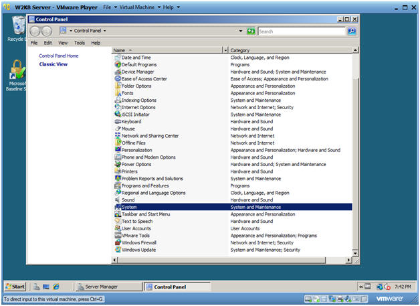
Task: Open the Folder Options icon
Action: pos(118,86)
